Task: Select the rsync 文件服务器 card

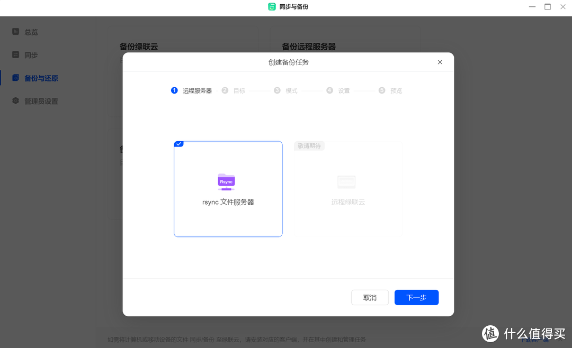Action: click(228, 189)
